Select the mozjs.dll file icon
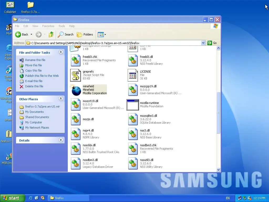This screenshot has height=202, width=269. (75, 119)
